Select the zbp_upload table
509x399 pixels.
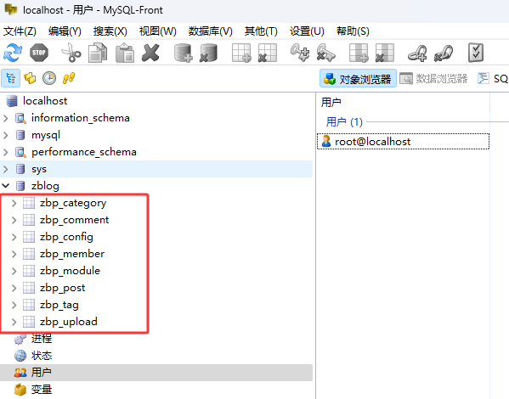(x=69, y=322)
